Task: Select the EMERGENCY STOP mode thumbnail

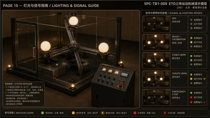Action: 156,97
